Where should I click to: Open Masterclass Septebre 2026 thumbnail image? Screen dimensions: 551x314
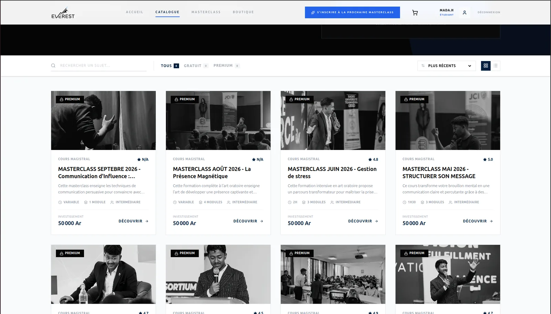click(x=103, y=120)
